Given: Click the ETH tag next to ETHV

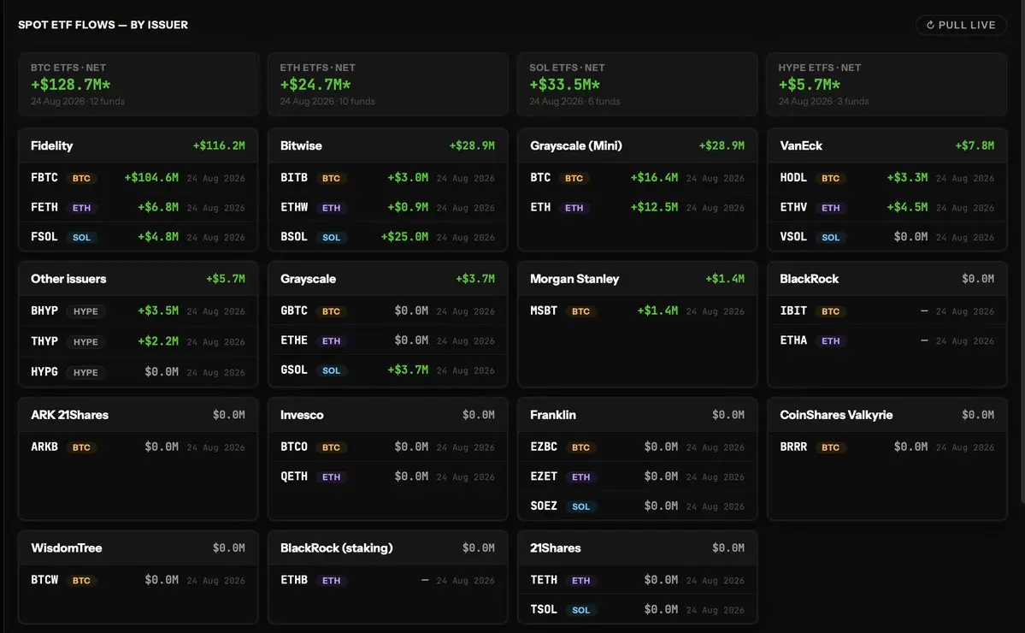Looking at the screenshot, I should (830, 208).
